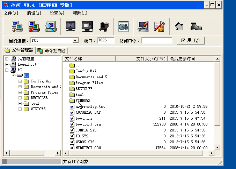Image resolution: width=236 pixels, height=169 pixels.
Task: Click the RECYCLER folder icon in file list
Action: (x=72, y=89)
